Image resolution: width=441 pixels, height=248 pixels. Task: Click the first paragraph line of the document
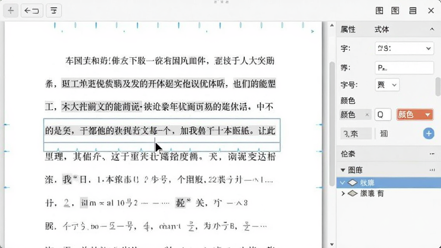170,61
